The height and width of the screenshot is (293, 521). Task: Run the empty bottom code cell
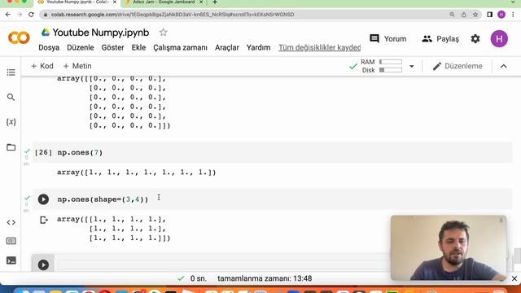point(43,265)
